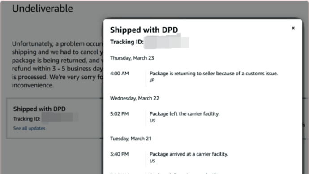
Task: Click the blurred Tracking ID in background card
Action: [60, 118]
